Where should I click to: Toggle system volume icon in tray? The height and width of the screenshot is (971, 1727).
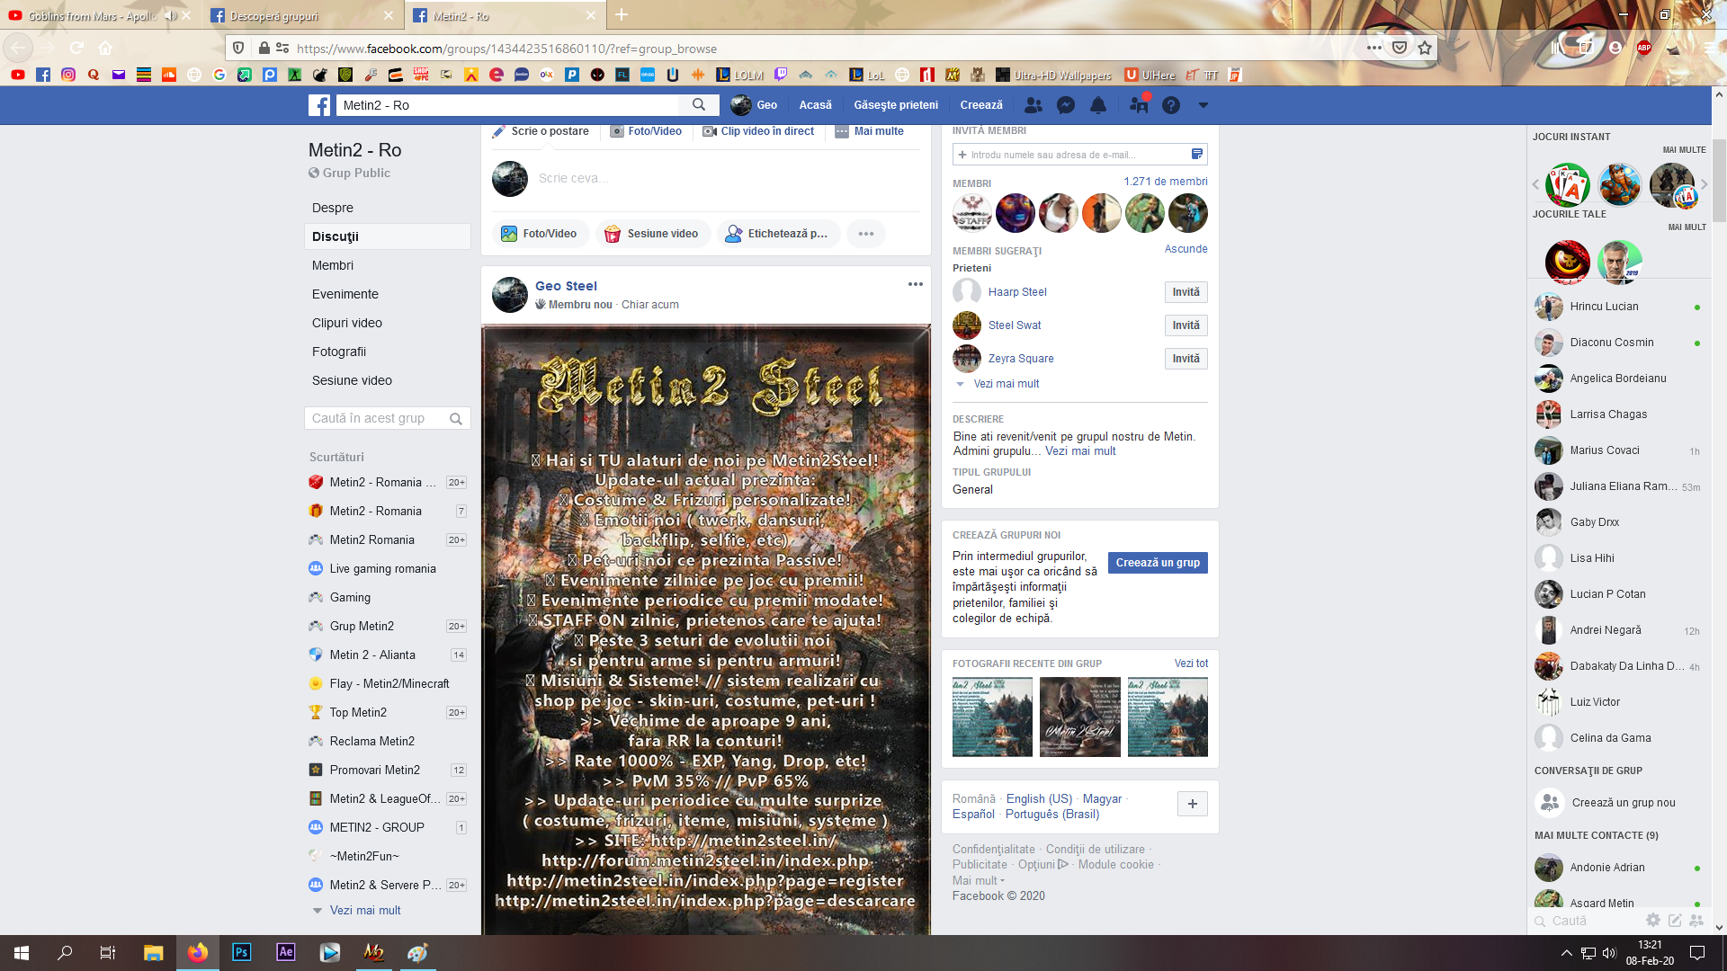click(1609, 952)
